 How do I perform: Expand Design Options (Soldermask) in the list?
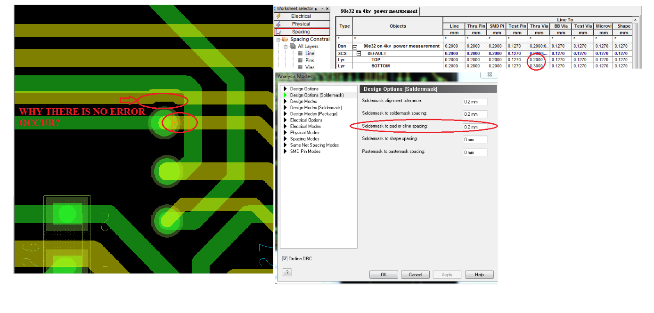point(285,95)
